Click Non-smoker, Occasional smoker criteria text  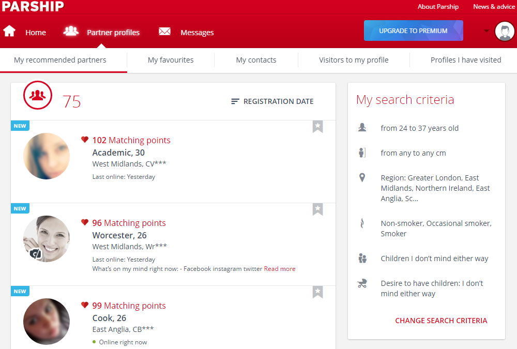[436, 228]
